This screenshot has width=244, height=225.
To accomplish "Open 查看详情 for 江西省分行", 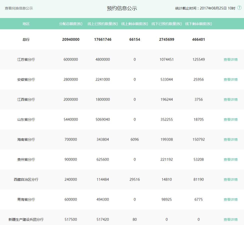I will (x=230, y=99).
